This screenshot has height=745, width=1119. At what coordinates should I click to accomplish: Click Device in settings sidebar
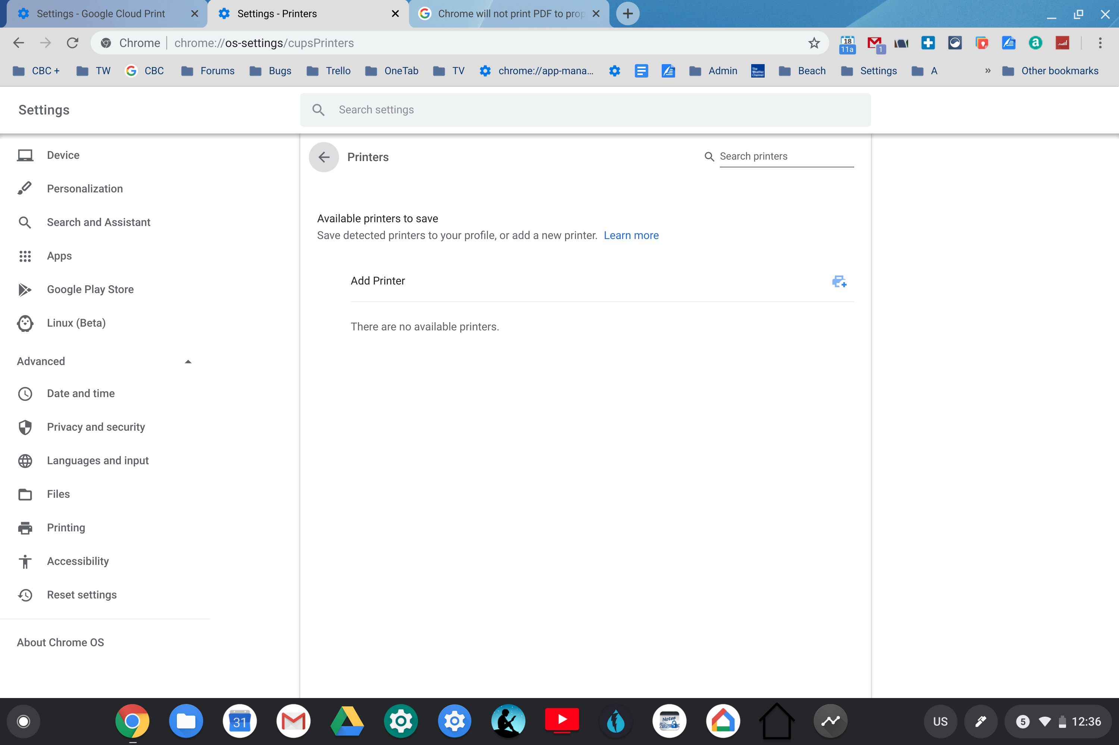[63, 155]
